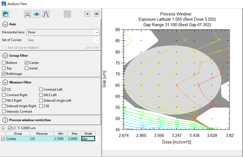Screen dimensions: 243x157
Task: Enable the NILS Left measure checkbox
Action: coord(41,95)
